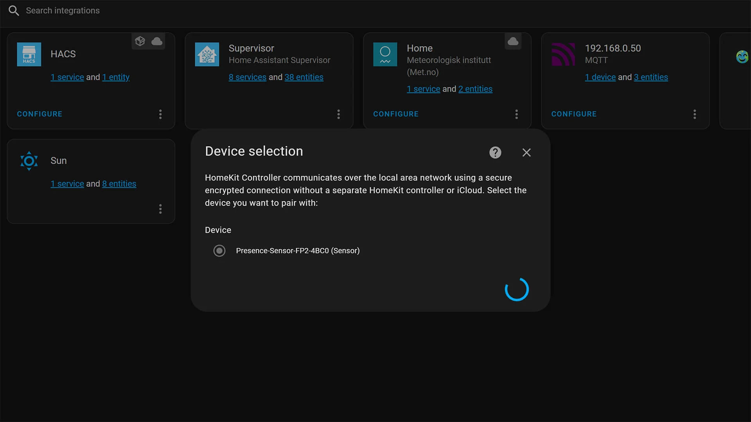The width and height of the screenshot is (751, 422).
Task: Open Home card overflow menu
Action: tap(517, 114)
